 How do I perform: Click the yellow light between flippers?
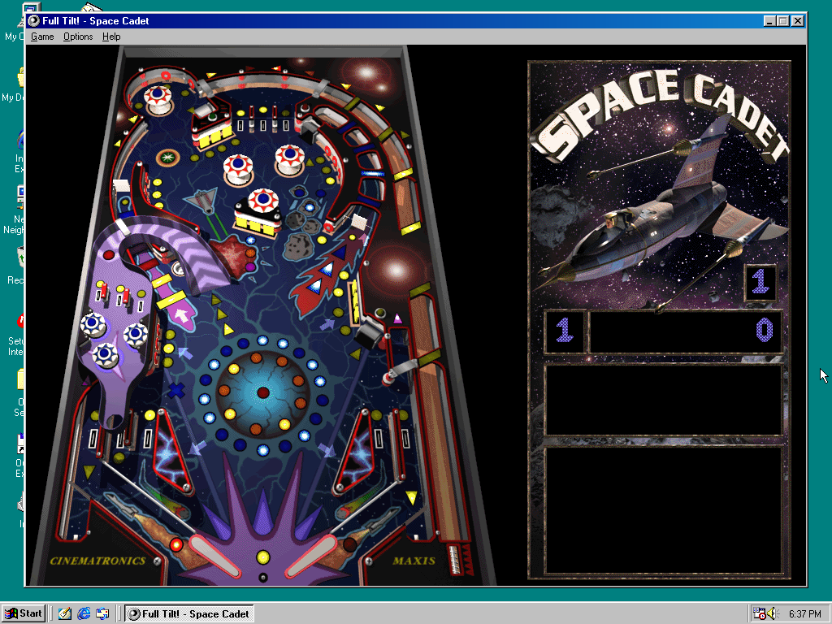pos(262,557)
